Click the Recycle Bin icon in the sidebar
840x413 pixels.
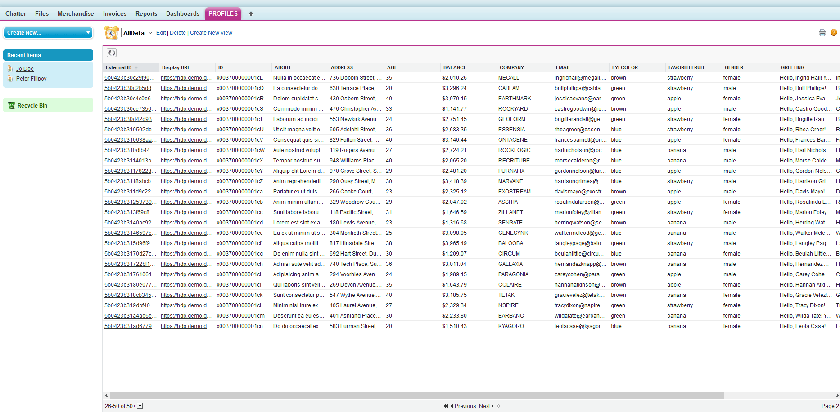12,106
